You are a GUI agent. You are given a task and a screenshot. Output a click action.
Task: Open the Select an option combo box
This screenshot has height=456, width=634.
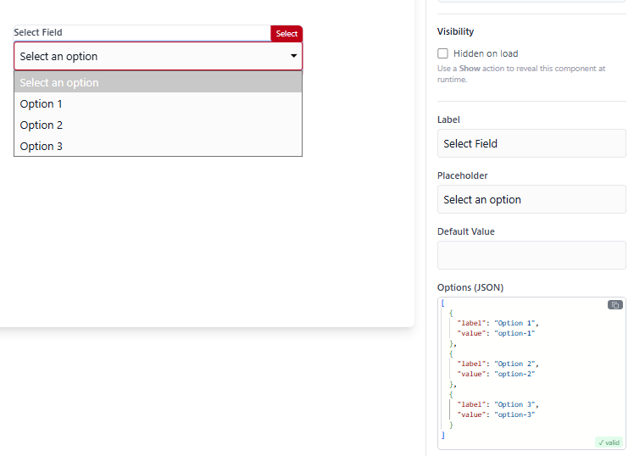158,56
